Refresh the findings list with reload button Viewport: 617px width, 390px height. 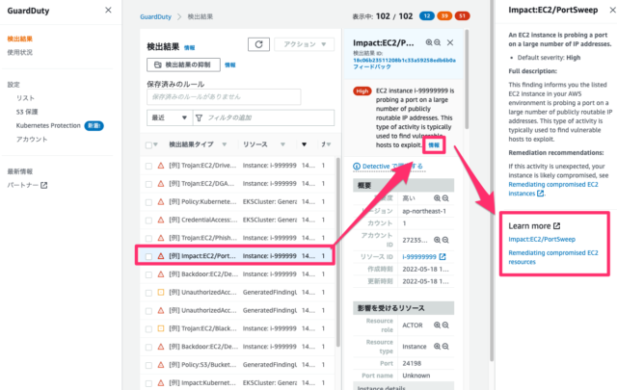tap(258, 44)
